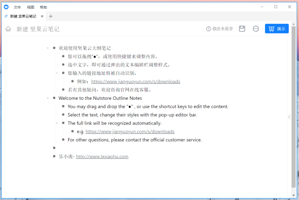Open the more options ellipsis menu
This screenshot has width=299, height=200.
tap(256, 29)
